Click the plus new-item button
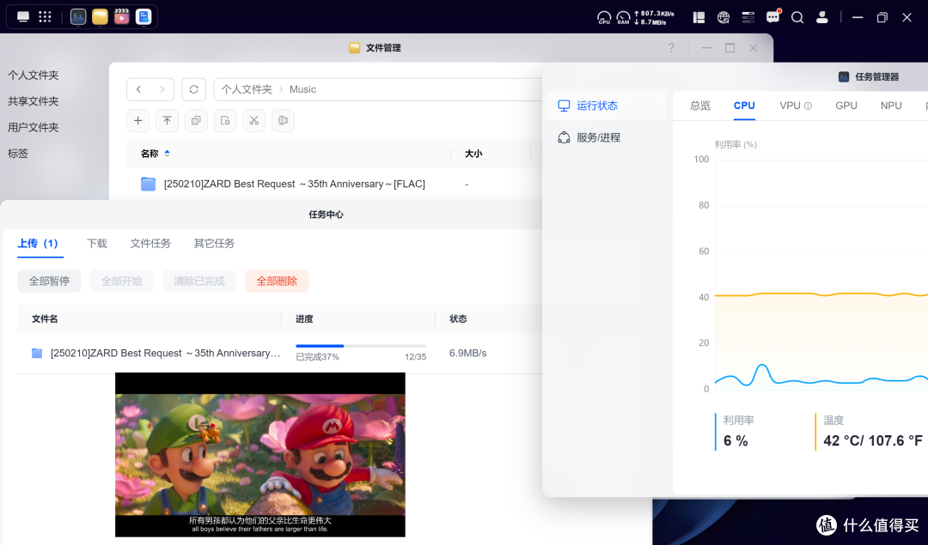The height and width of the screenshot is (545, 928). (x=137, y=120)
